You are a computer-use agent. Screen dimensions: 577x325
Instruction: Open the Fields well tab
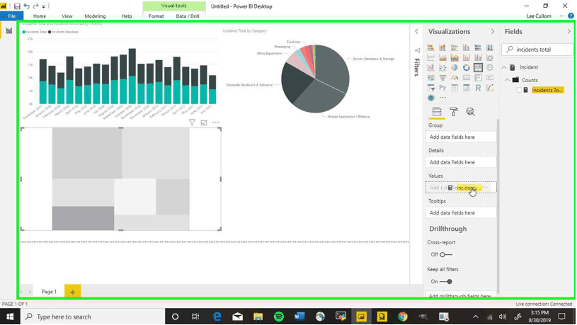point(437,112)
